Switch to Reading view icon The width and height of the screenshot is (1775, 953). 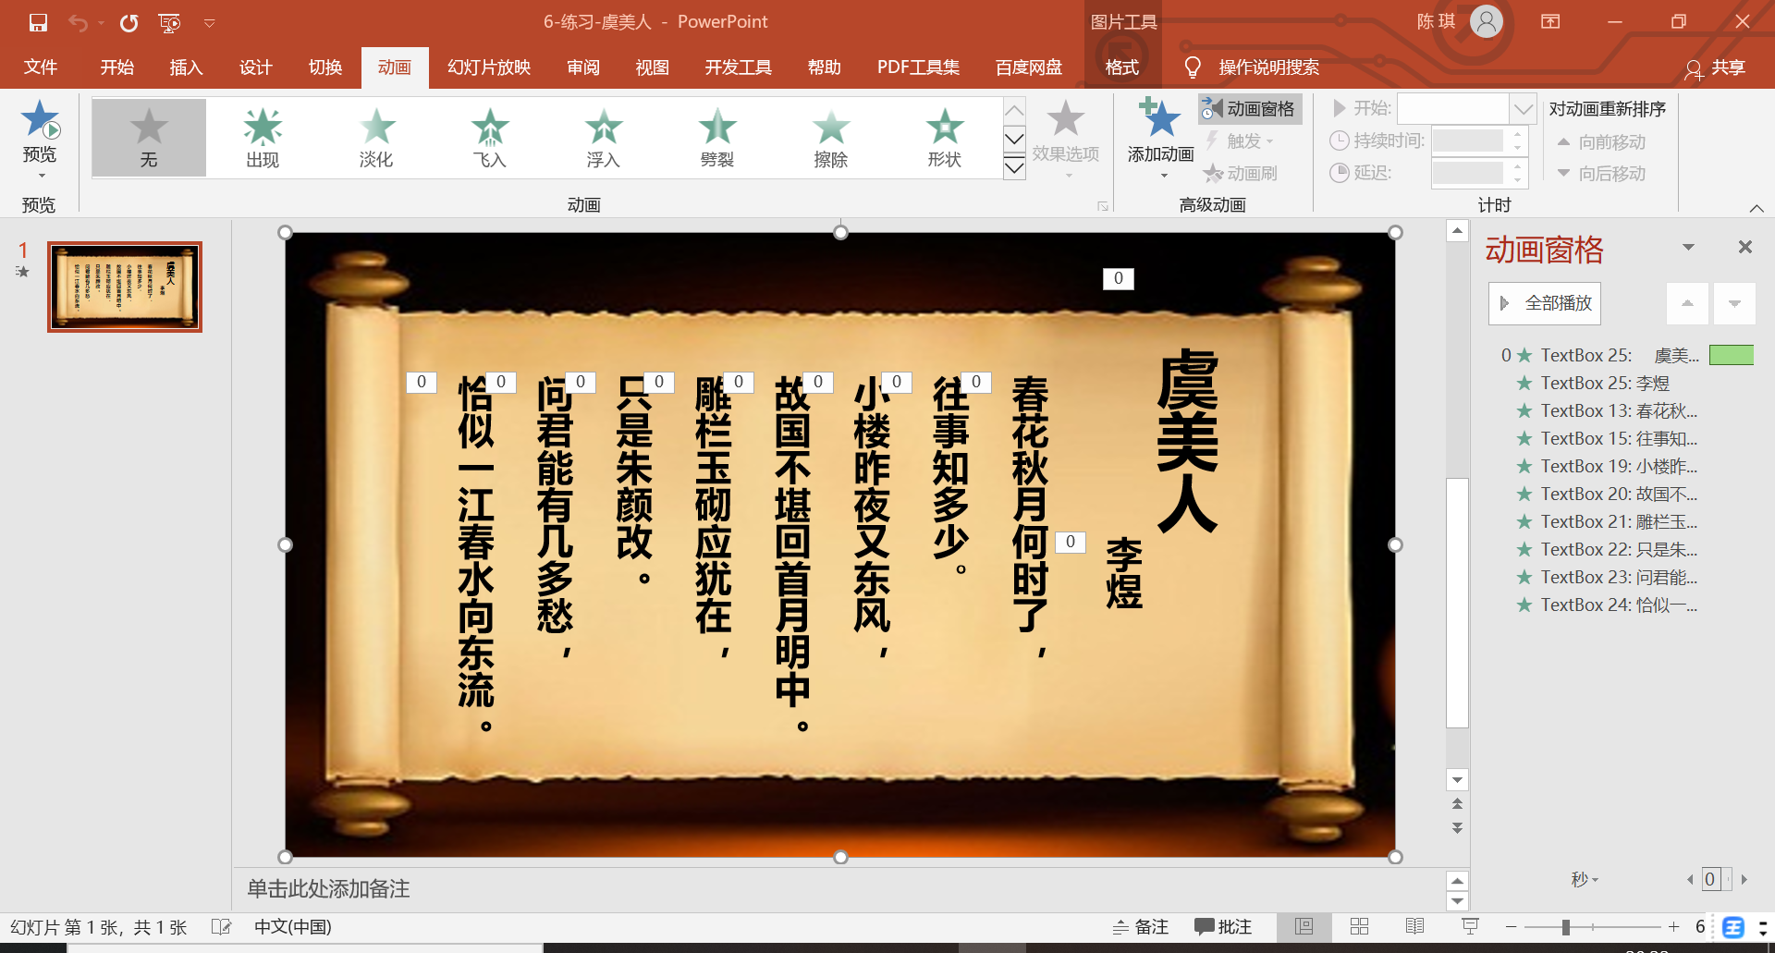point(1415,927)
